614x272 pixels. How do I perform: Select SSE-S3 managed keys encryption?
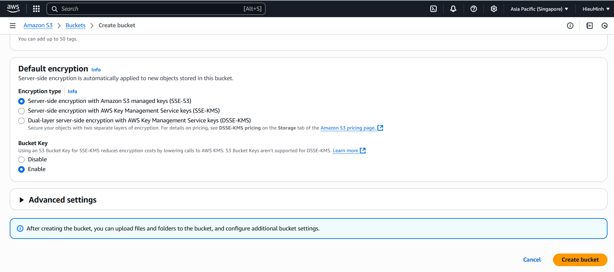(21, 101)
